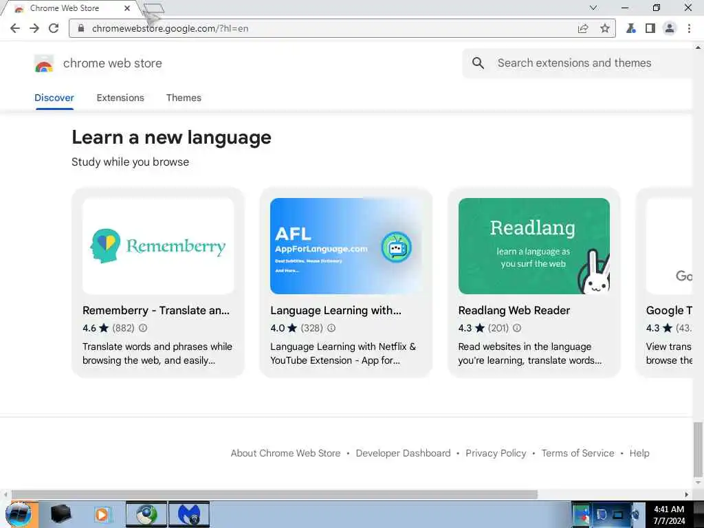The image size is (704, 528).
Task: Click the horizontal scrollbar thumb
Action: pos(274,494)
